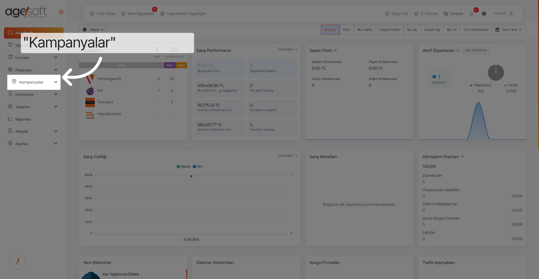Select the Dün date tab
Image resolution: width=539 pixels, height=279 pixels.
[x=347, y=29]
